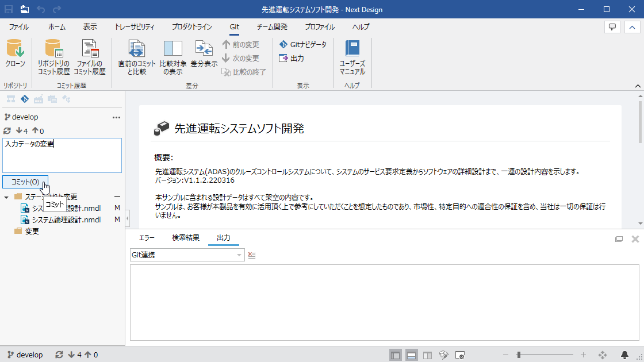Screen dimensions: 644x362
Task: Open the develop branch options ellipsis menu
Action: (116, 117)
